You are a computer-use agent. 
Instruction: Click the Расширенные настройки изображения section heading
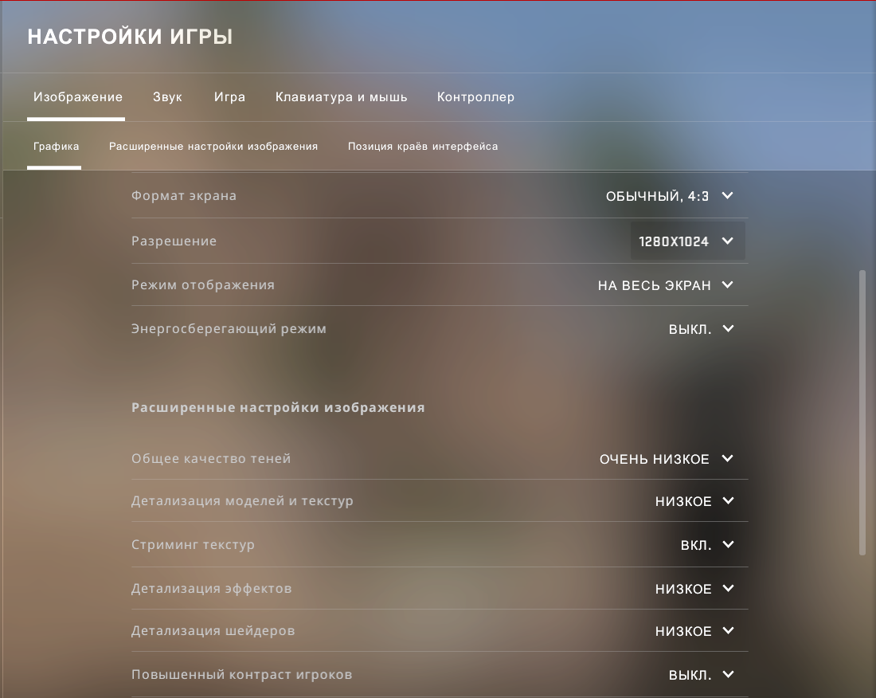click(278, 407)
